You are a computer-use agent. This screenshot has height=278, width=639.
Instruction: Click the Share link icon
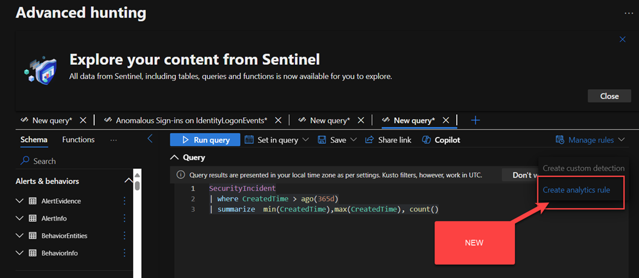click(369, 140)
